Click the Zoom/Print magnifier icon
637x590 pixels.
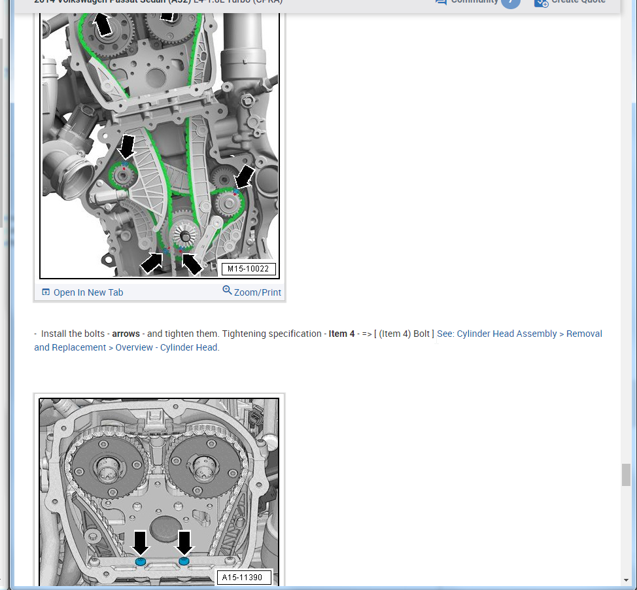click(x=227, y=290)
